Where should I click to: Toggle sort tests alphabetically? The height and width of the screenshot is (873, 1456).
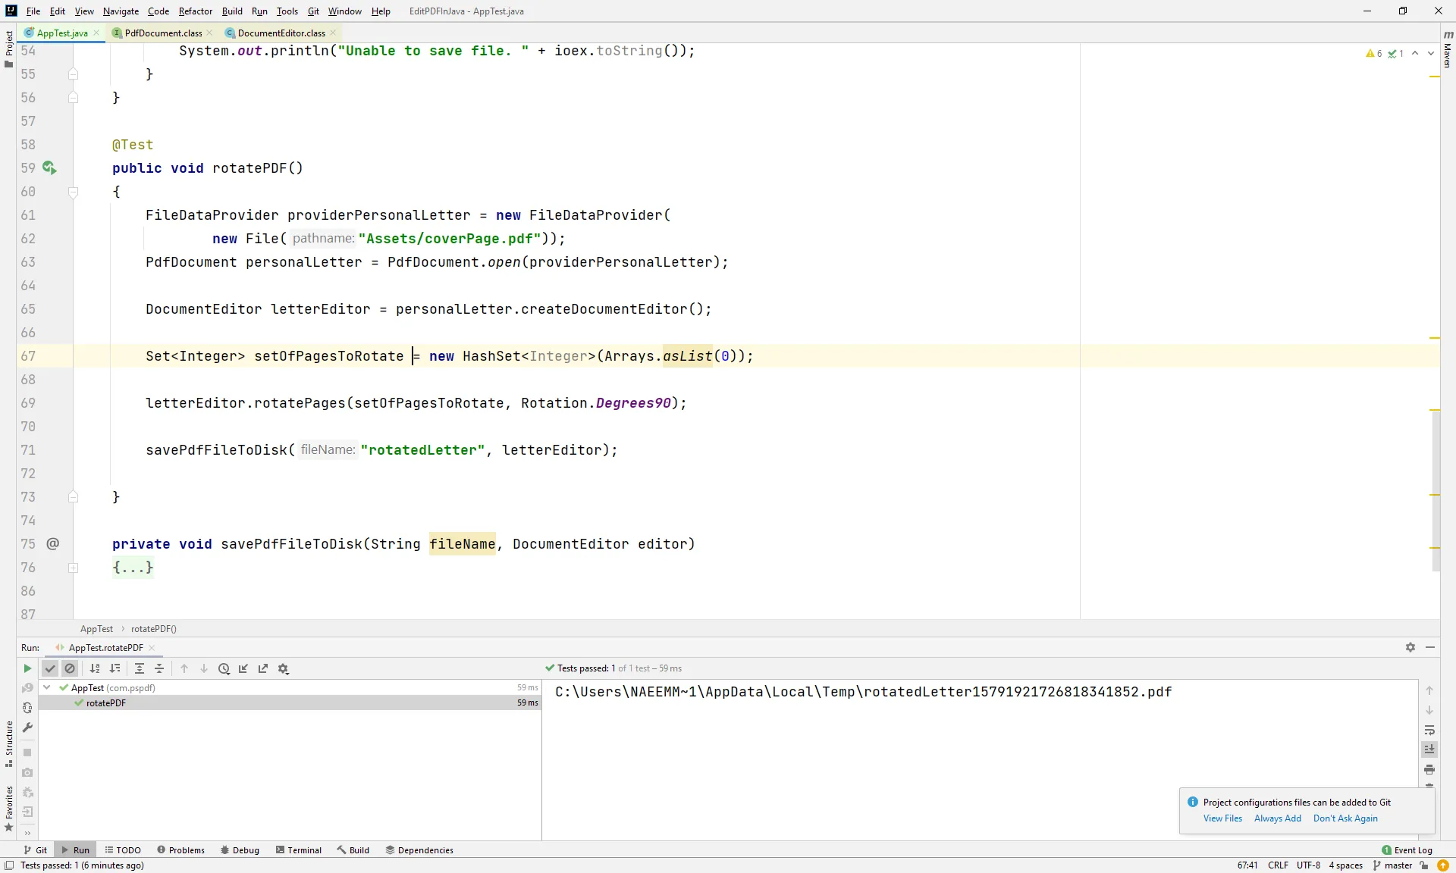[95, 668]
